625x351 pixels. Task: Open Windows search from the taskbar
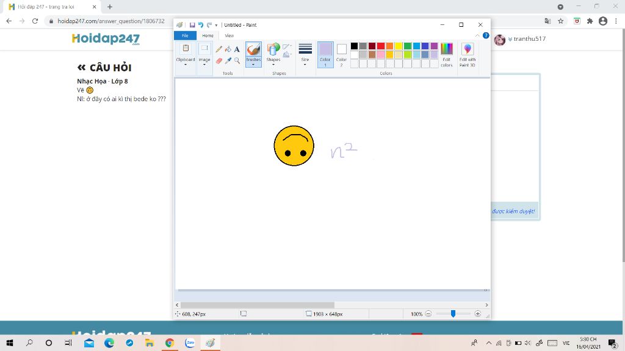click(29, 342)
